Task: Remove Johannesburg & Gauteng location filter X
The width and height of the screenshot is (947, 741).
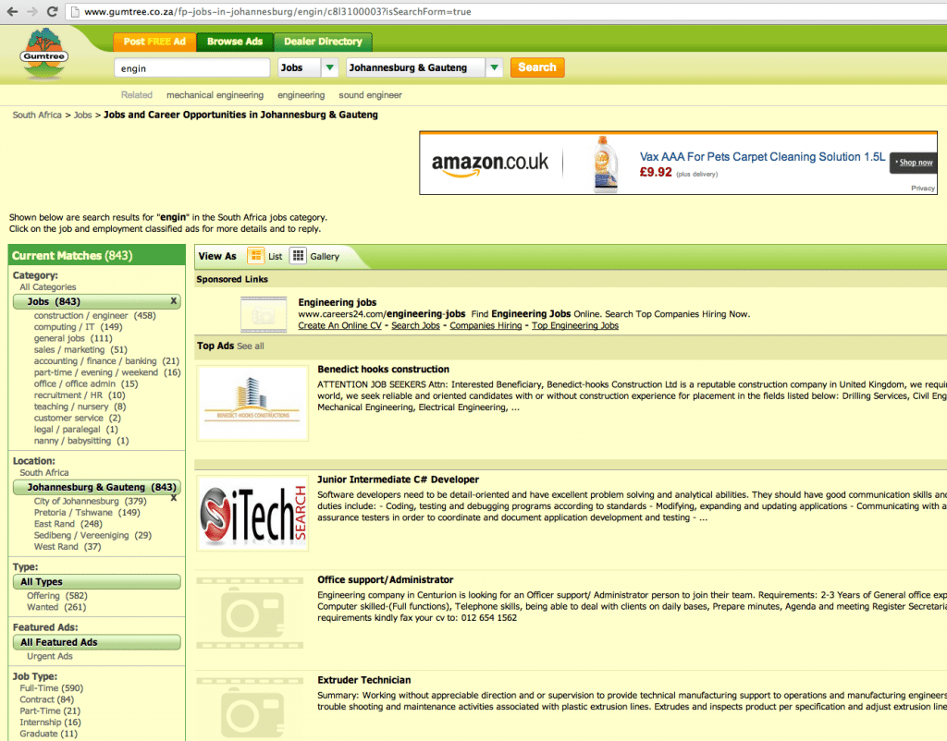Action: point(173,498)
